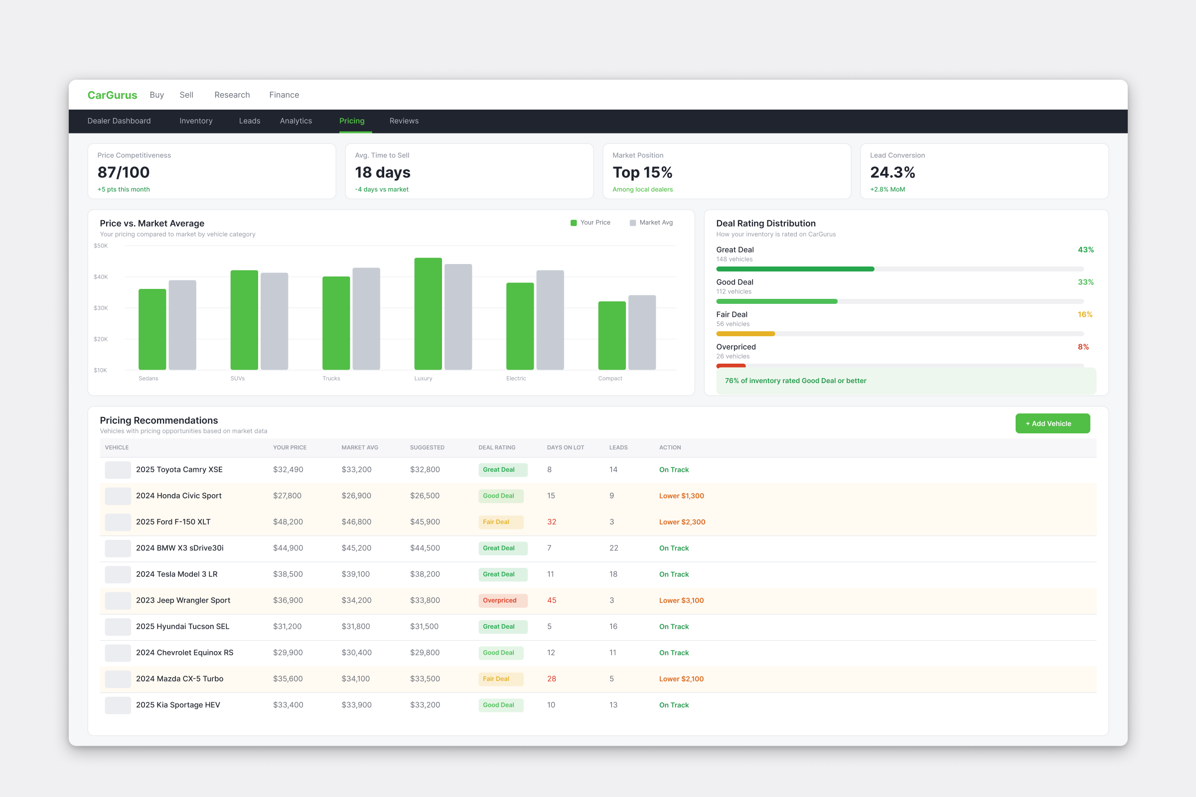Click the 76% of inventory rated banner
Viewport: 1196px width, 797px height.
pyautogui.click(x=906, y=381)
